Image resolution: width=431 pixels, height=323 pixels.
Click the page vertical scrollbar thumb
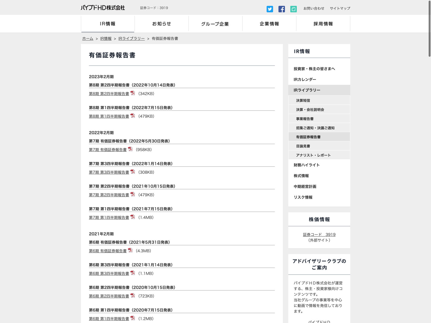[x=429, y=28]
